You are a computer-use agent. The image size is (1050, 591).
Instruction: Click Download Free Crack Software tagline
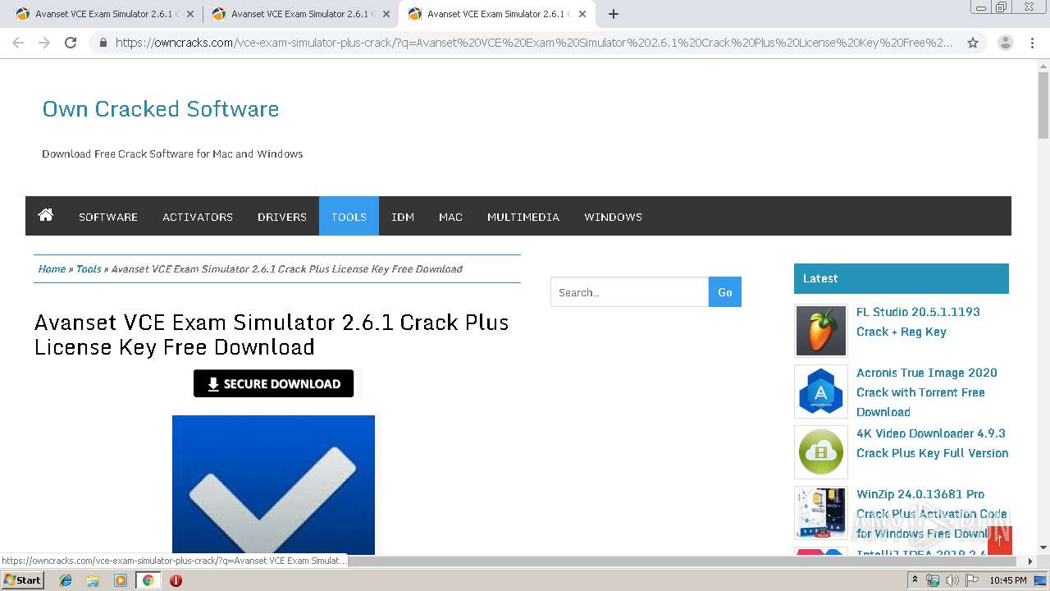point(172,153)
